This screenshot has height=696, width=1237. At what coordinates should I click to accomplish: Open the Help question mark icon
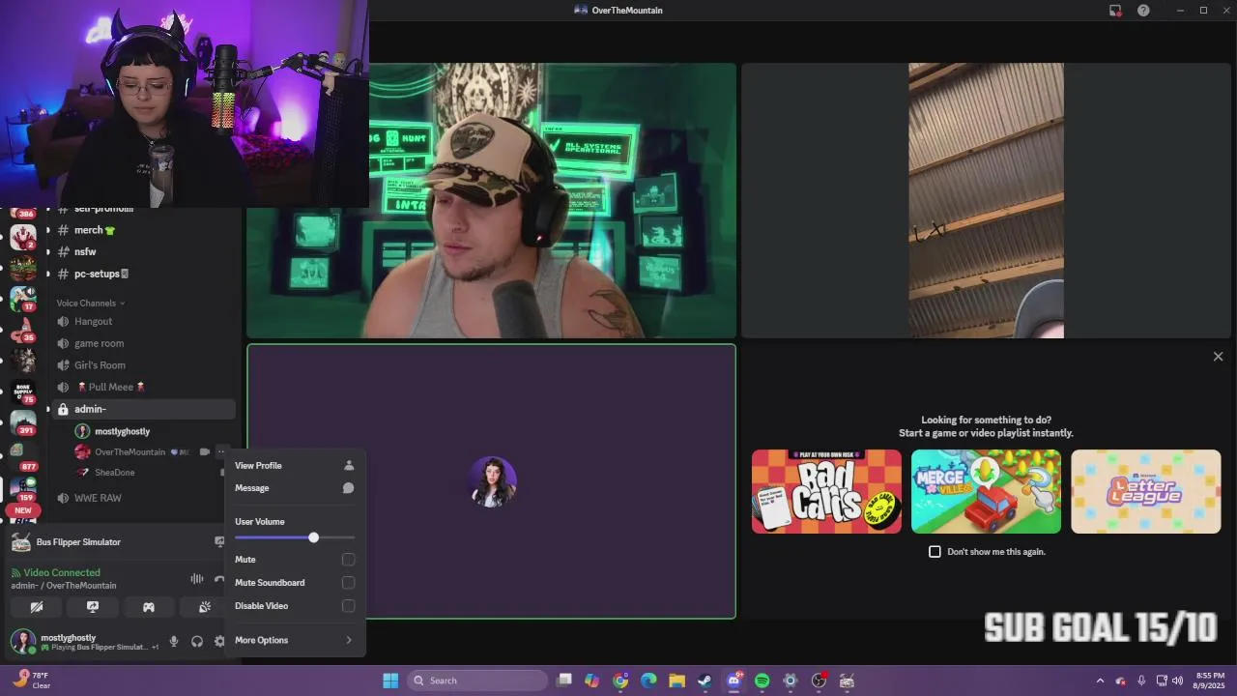tap(1143, 11)
